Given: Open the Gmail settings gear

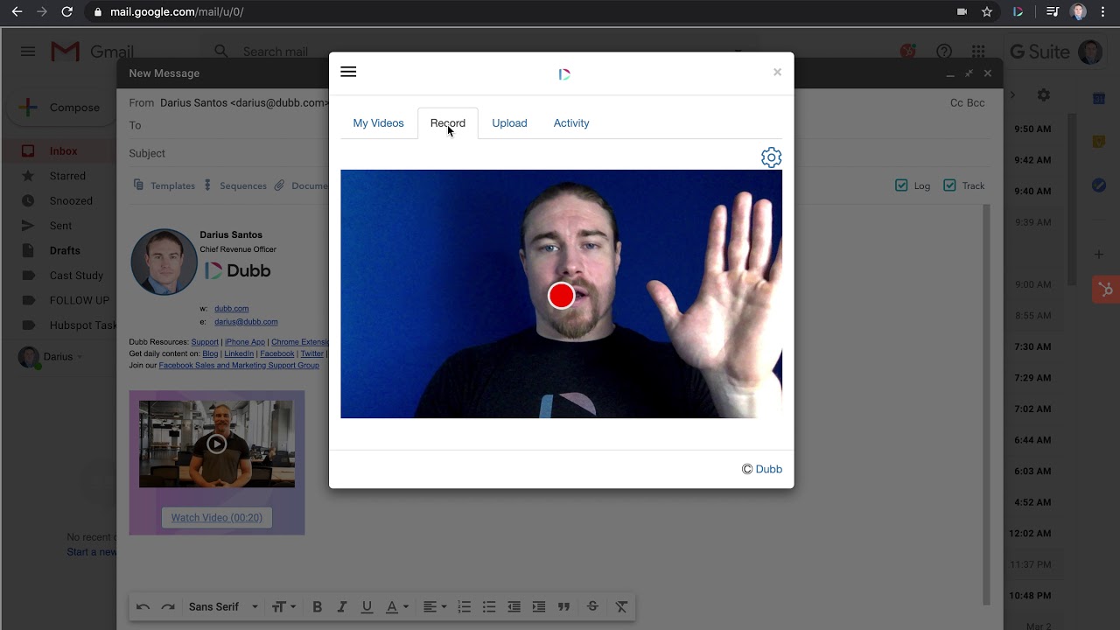Looking at the screenshot, I should pos(1043,94).
